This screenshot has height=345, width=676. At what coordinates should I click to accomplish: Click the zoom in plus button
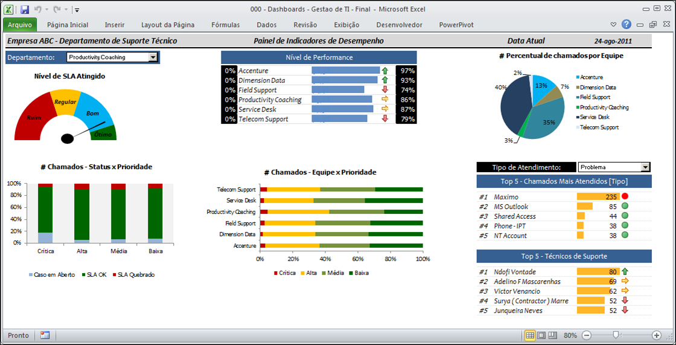pyautogui.click(x=657, y=335)
